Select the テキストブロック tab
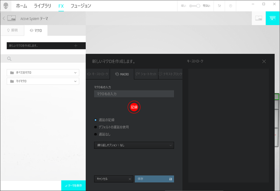280x191 pixels. point(170,74)
